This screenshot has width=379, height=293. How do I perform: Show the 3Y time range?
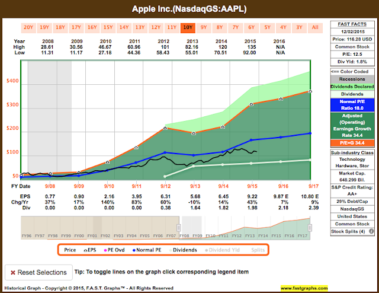coord(299,28)
